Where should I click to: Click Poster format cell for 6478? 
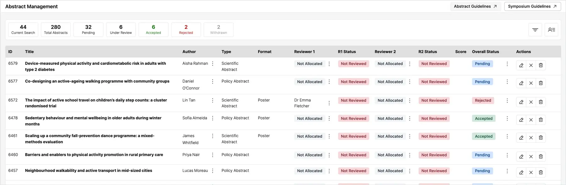click(264, 118)
